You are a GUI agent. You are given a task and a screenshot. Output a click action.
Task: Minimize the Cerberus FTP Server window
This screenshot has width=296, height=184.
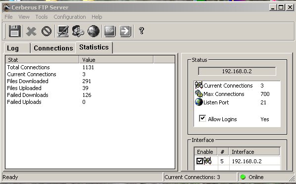(273, 7)
